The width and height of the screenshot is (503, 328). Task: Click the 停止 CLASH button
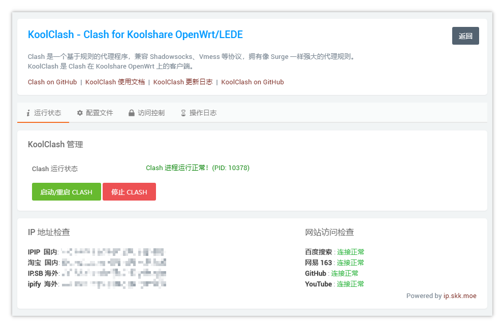pos(129,192)
